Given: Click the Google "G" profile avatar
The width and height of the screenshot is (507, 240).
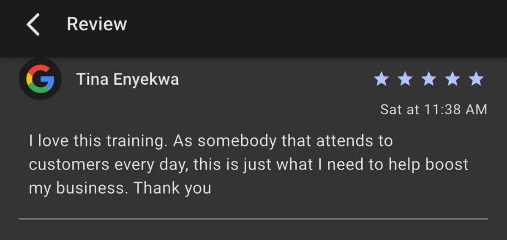Looking at the screenshot, I should pyautogui.click(x=40, y=79).
